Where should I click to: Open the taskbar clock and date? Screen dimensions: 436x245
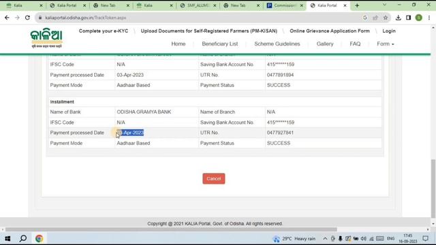click(407, 239)
